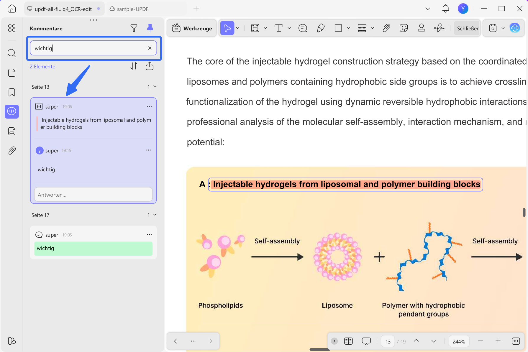Select the text comment tool
The height and width of the screenshot is (352, 528).
pyautogui.click(x=279, y=28)
